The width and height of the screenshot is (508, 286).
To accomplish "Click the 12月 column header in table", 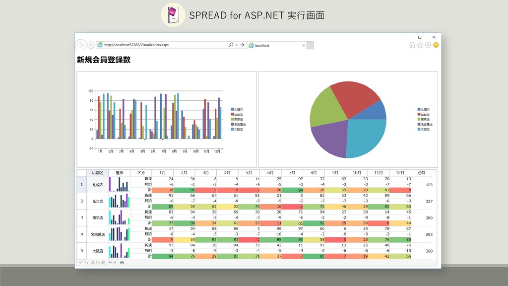I will [400, 173].
